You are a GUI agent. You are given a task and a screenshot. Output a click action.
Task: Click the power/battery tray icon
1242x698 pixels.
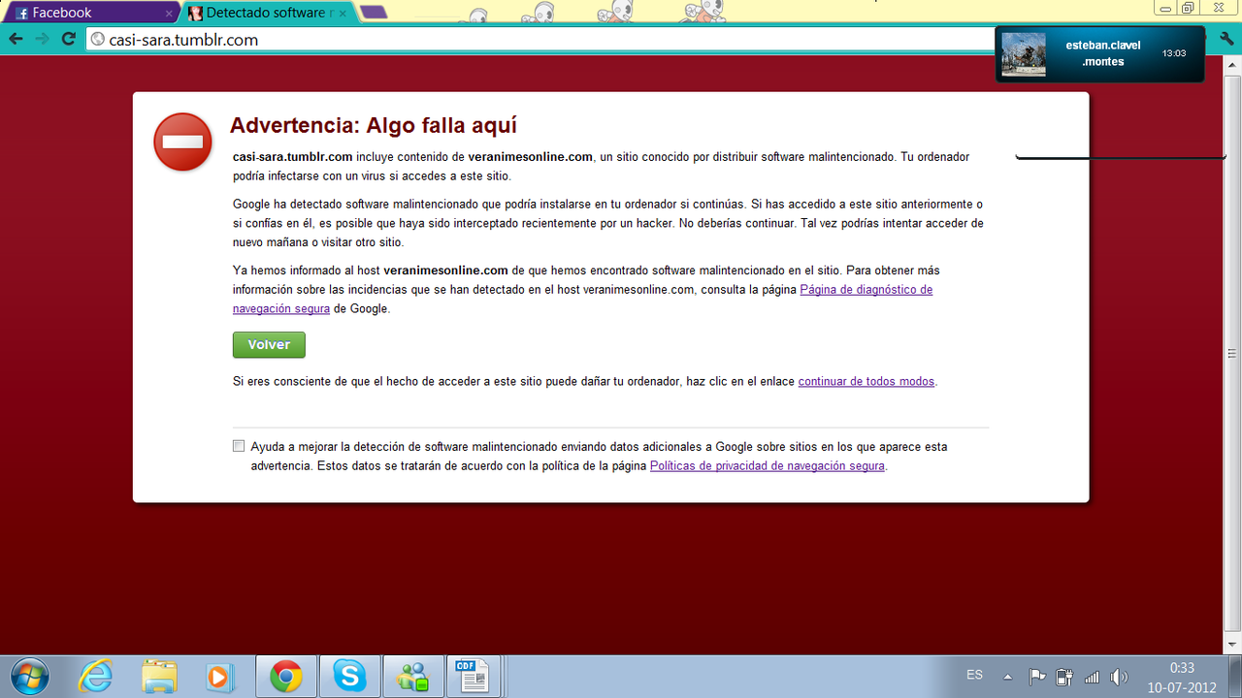[1064, 677]
